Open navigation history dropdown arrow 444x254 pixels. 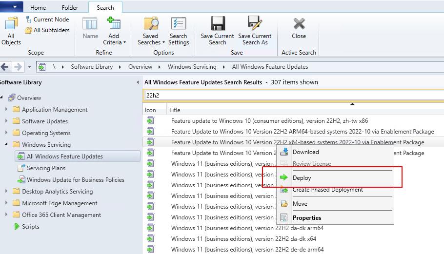tap(29, 67)
